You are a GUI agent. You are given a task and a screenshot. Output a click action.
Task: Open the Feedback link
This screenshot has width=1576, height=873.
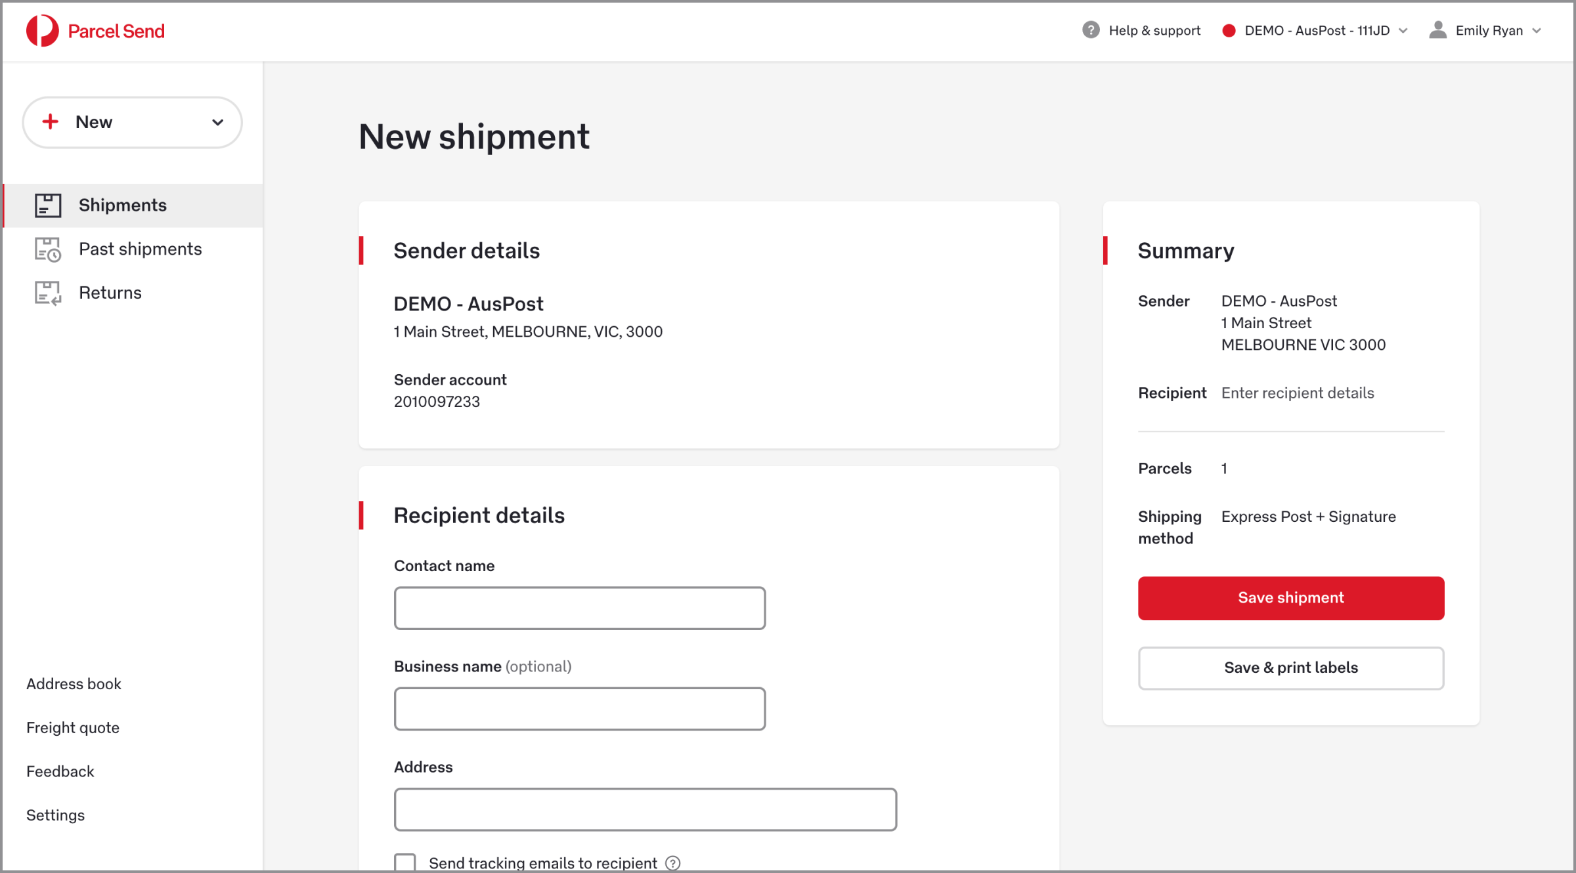click(60, 771)
